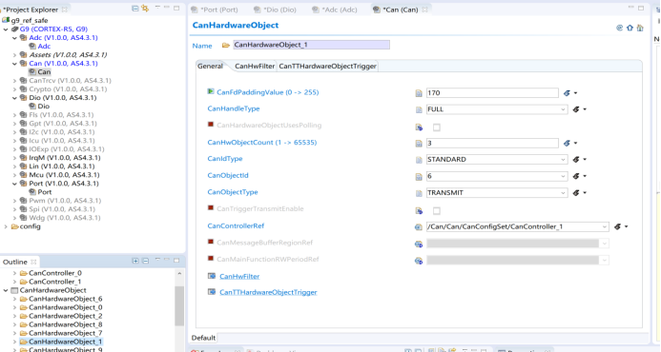Click the Outline vertical scrollbar
661x352 pixels.
(179, 307)
